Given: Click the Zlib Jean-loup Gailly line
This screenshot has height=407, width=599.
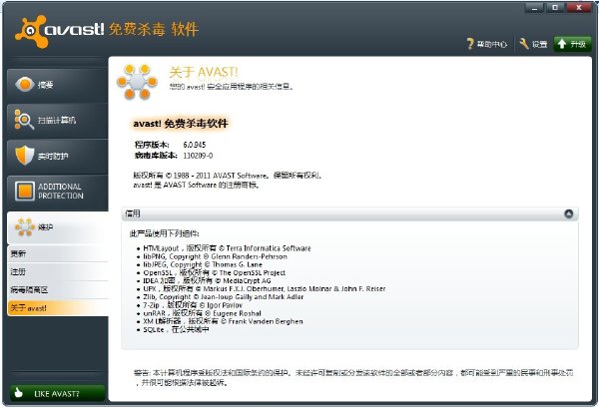Looking at the screenshot, I should pyautogui.click(x=224, y=297).
